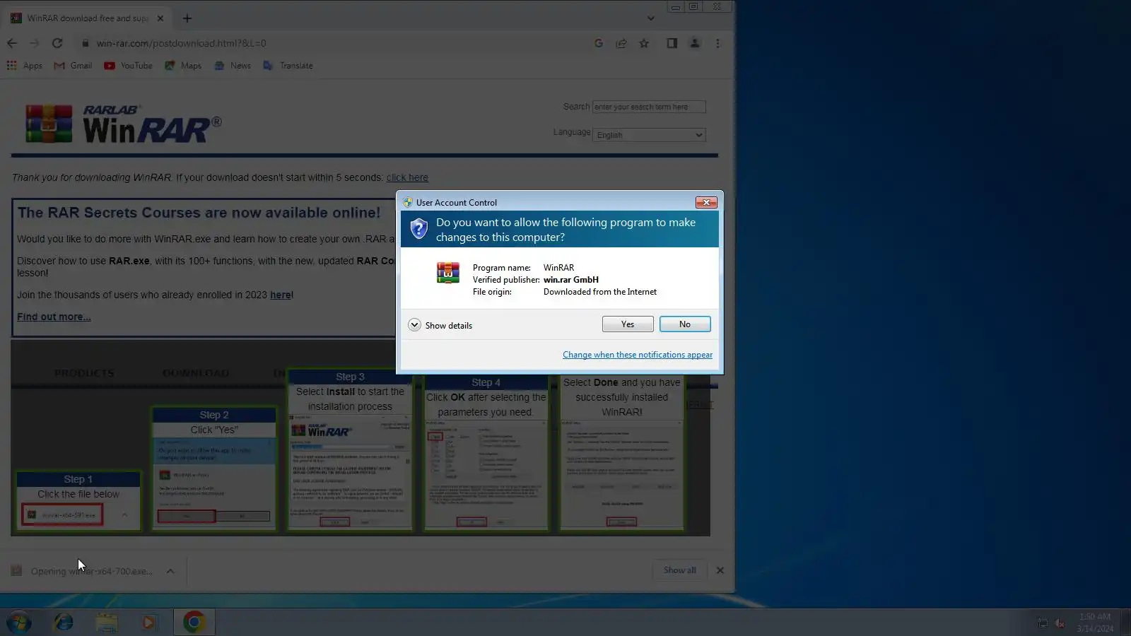Open Chrome's side panel icon

[x=672, y=43]
